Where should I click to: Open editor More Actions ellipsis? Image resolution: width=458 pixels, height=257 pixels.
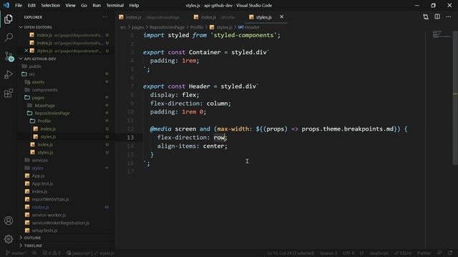449,17
